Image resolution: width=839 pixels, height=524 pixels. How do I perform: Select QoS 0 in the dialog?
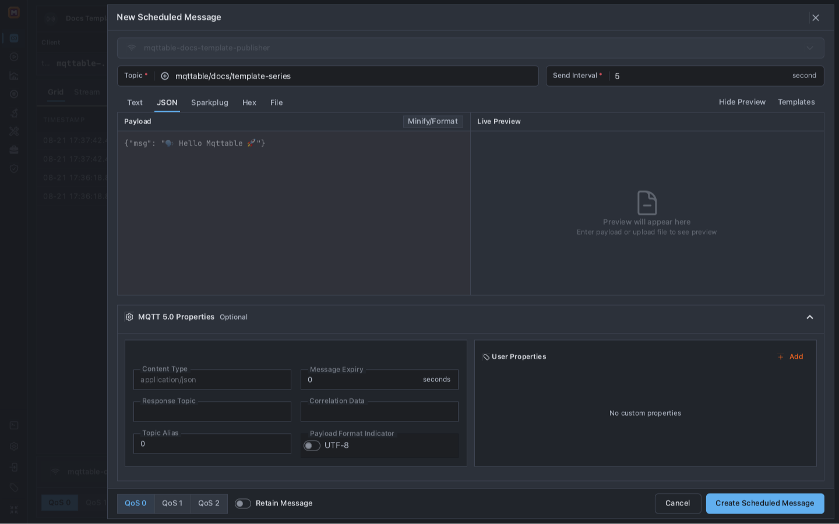(136, 504)
